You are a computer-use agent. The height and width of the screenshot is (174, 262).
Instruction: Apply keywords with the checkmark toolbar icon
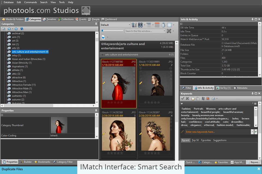point(183,99)
